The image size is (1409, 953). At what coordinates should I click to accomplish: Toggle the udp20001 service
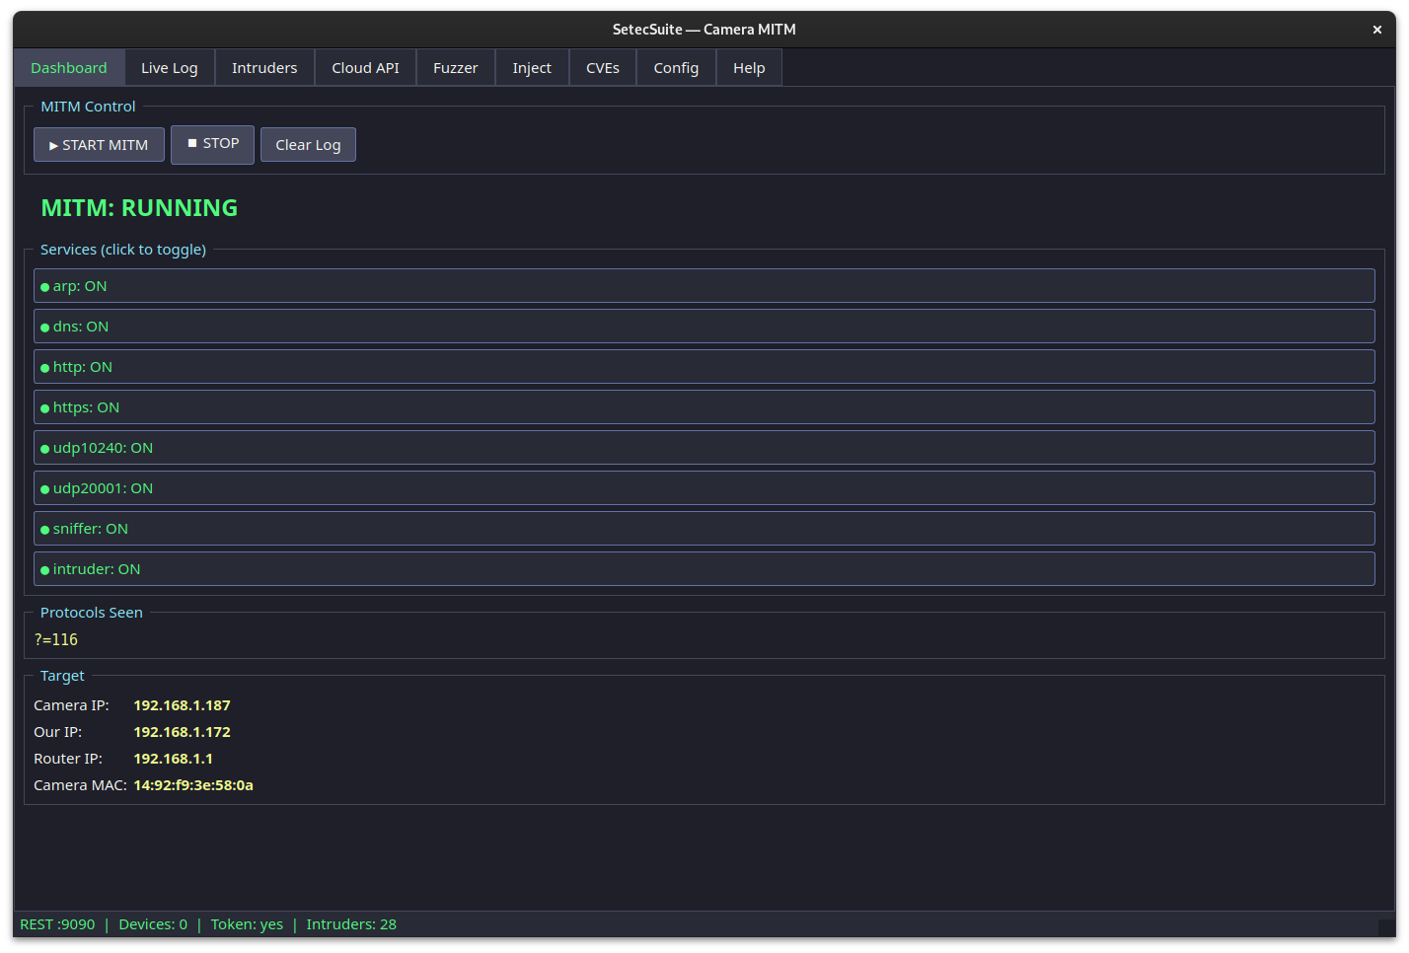click(704, 487)
